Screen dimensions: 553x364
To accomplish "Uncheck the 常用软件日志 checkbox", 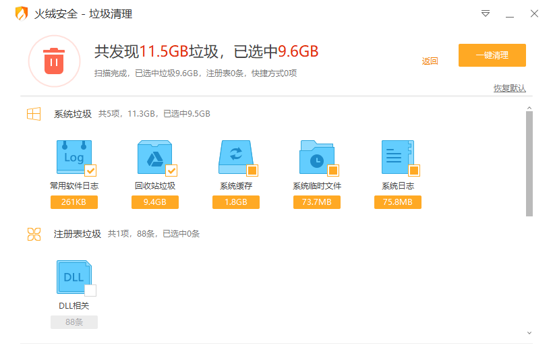I will click(x=90, y=171).
